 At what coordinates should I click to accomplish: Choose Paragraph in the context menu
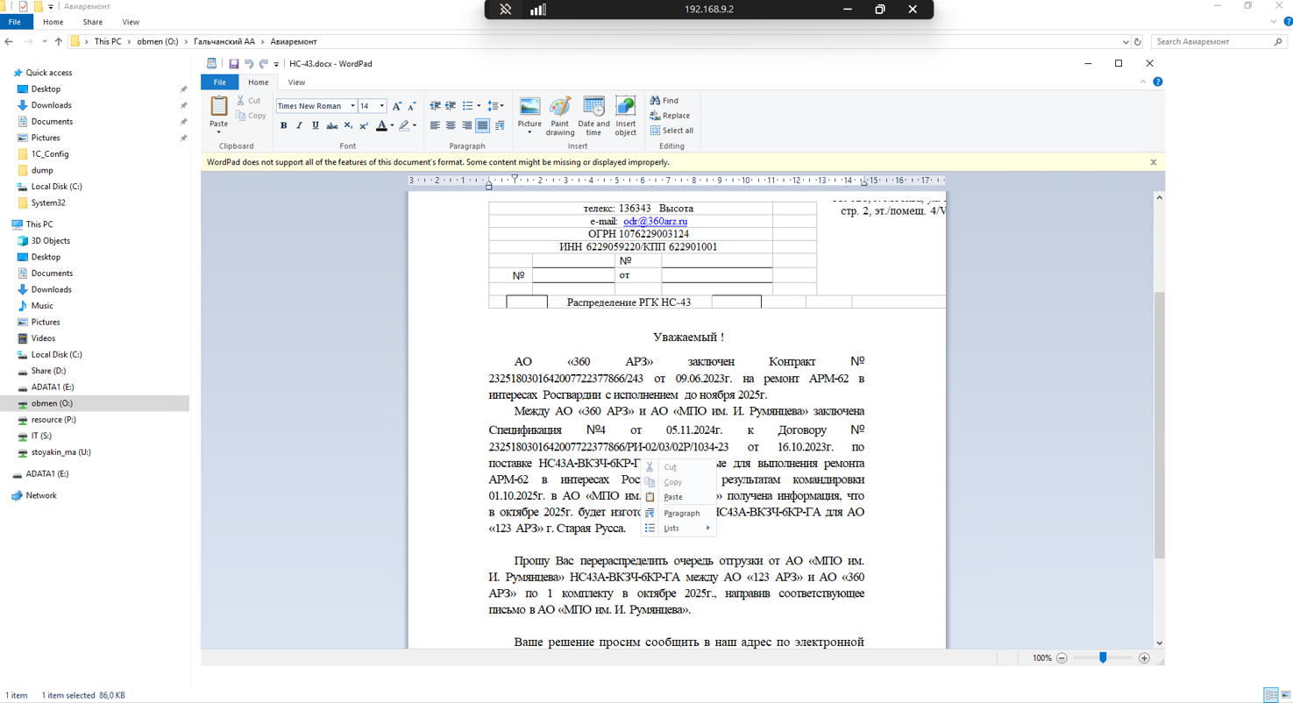tap(681, 513)
